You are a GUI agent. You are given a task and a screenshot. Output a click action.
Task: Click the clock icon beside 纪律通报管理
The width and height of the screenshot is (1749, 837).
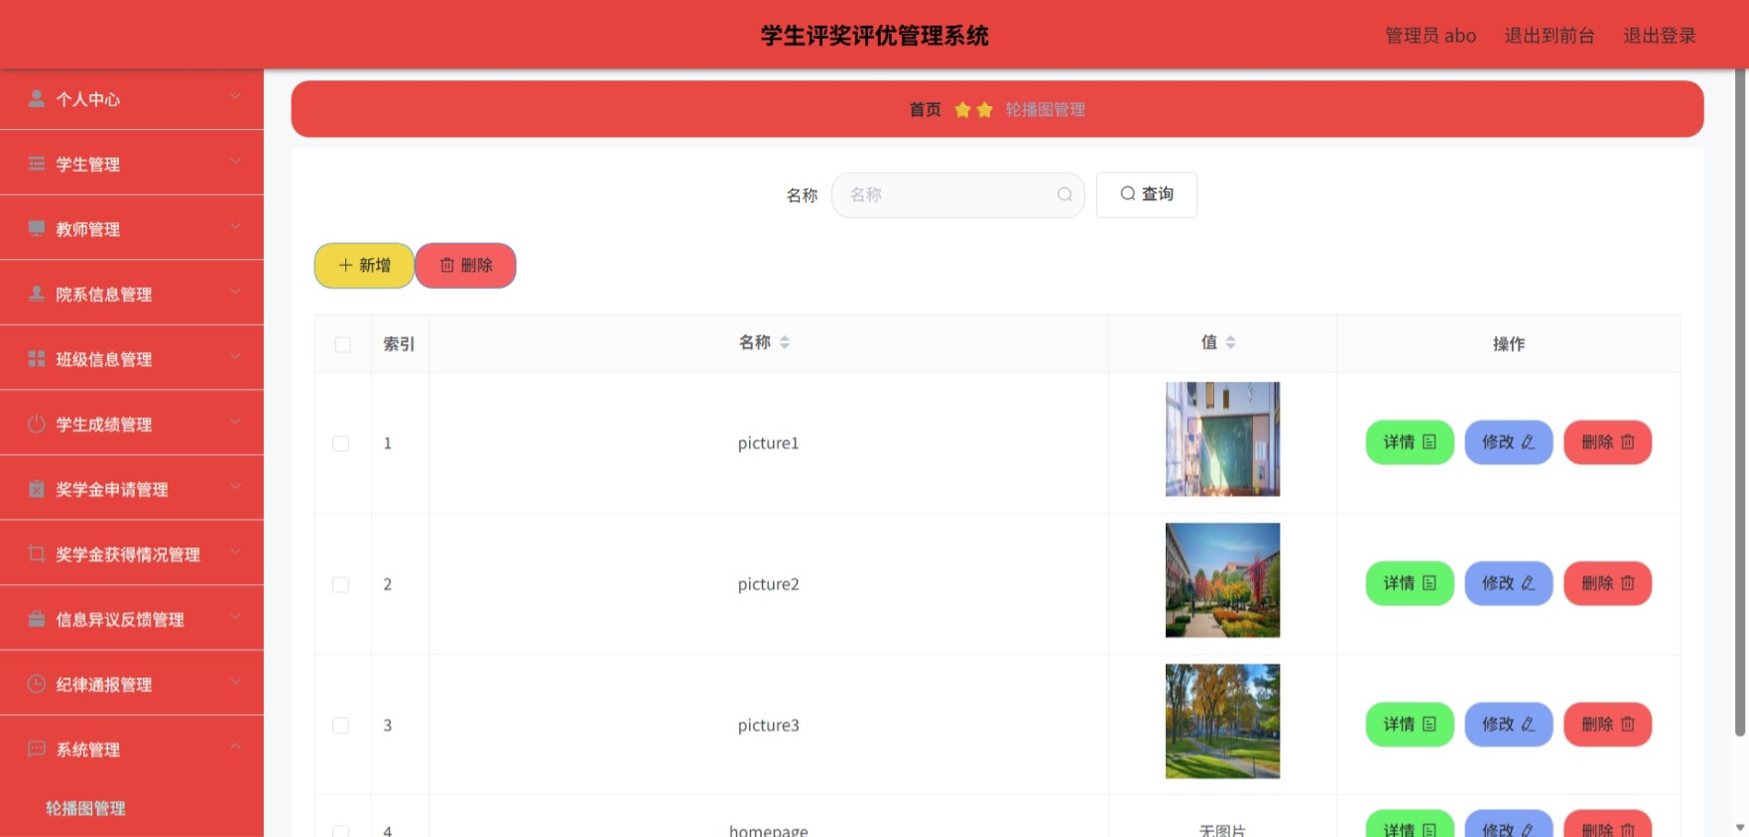37,683
